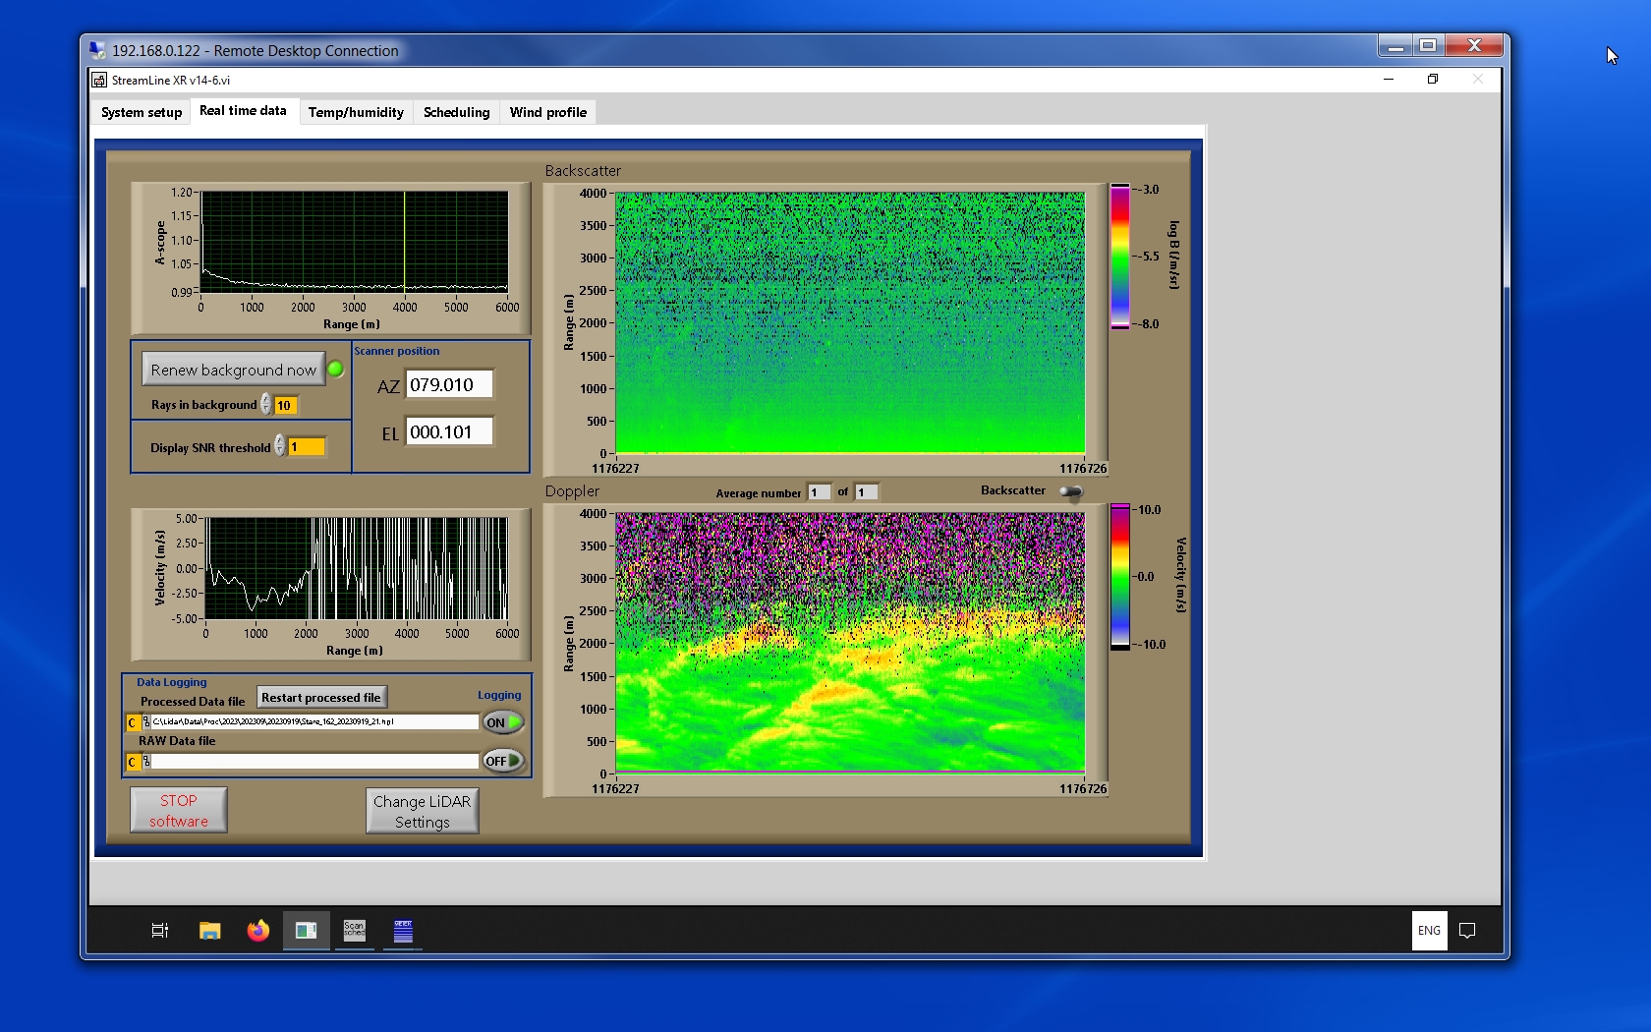Toggle the Backscatter switch above Doppler plot

[x=1070, y=491]
